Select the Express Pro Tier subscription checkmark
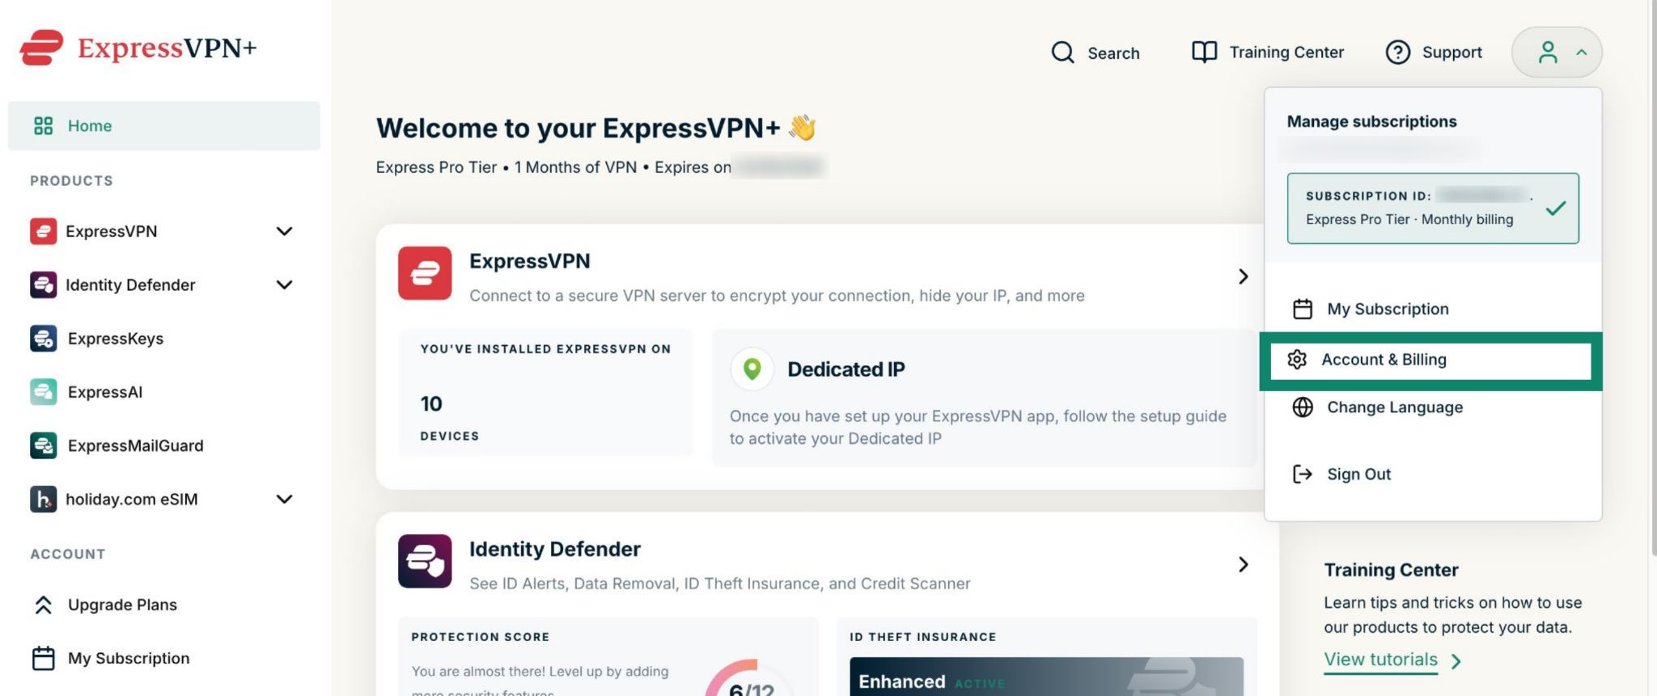This screenshot has width=1657, height=696. click(1555, 208)
